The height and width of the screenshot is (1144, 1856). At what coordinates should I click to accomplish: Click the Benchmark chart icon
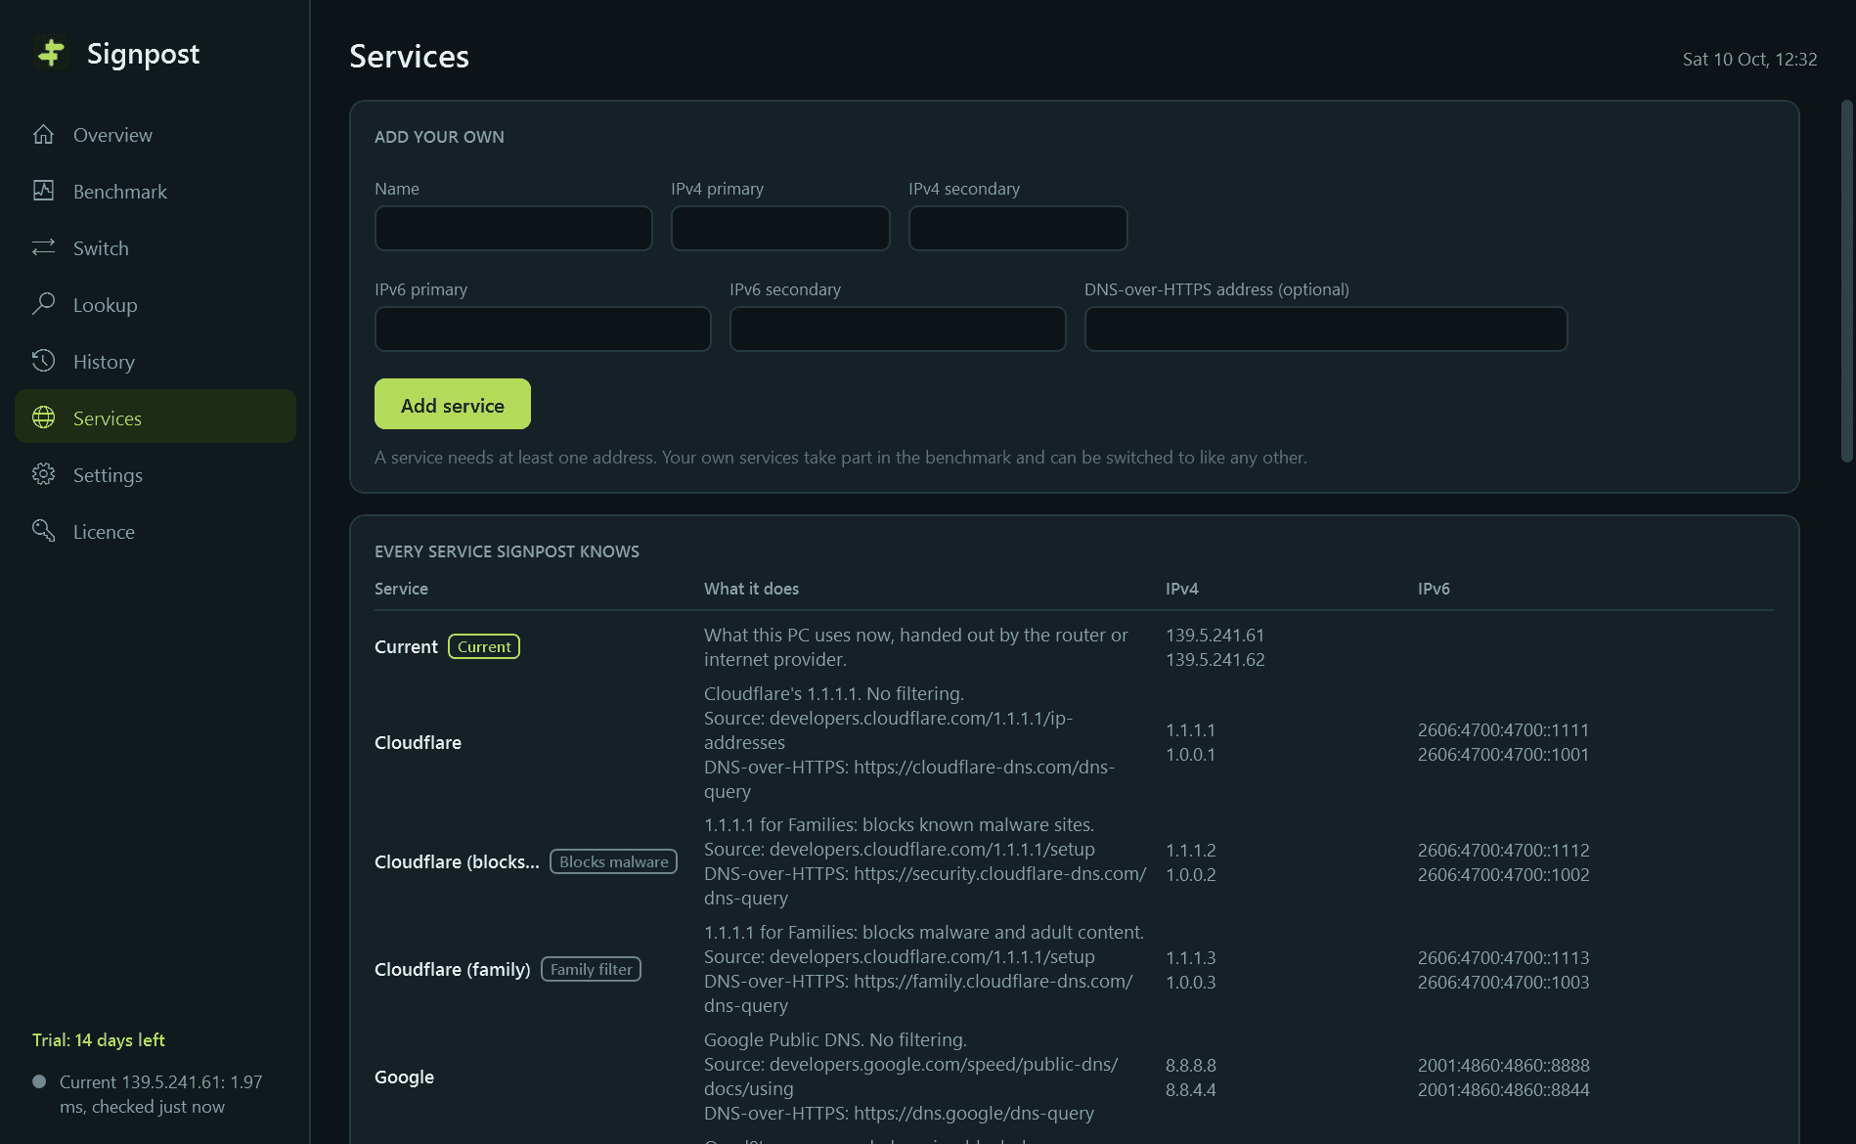click(43, 192)
